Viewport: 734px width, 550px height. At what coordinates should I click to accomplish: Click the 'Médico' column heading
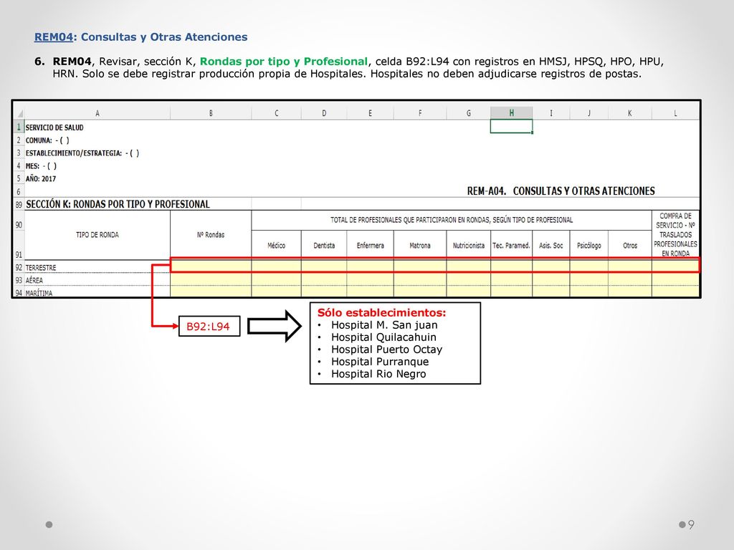(276, 245)
